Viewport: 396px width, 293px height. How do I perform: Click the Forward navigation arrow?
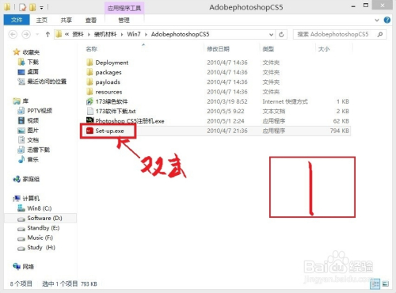(x=26, y=34)
